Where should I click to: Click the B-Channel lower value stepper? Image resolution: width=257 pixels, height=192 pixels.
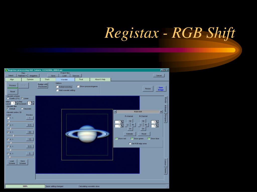click(157, 126)
